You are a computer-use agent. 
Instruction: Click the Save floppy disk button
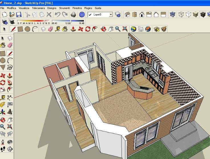tap(19, 14)
